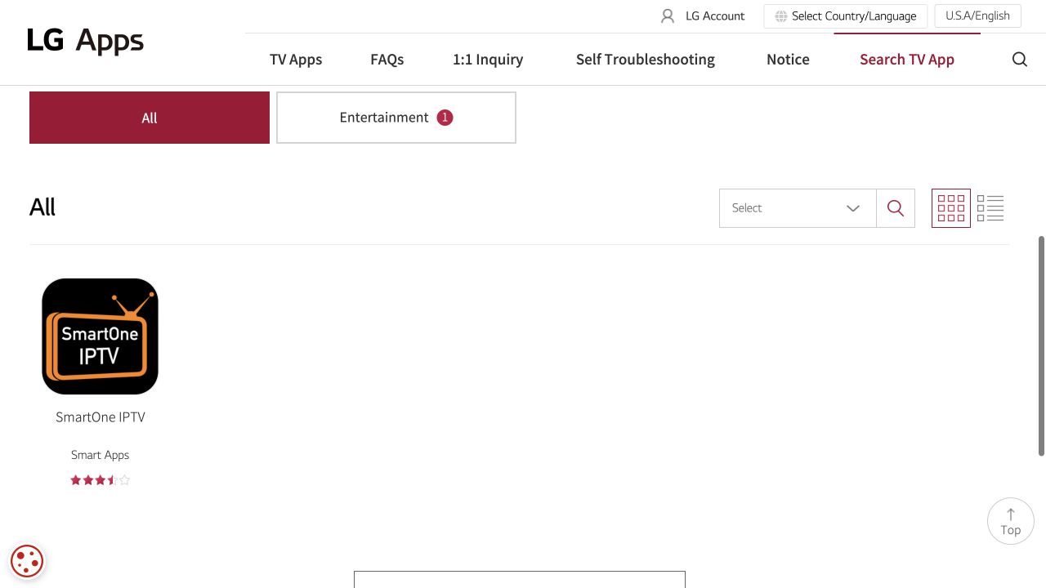
Task: Open Self Troubleshooting in the navigation
Action: pos(646,60)
